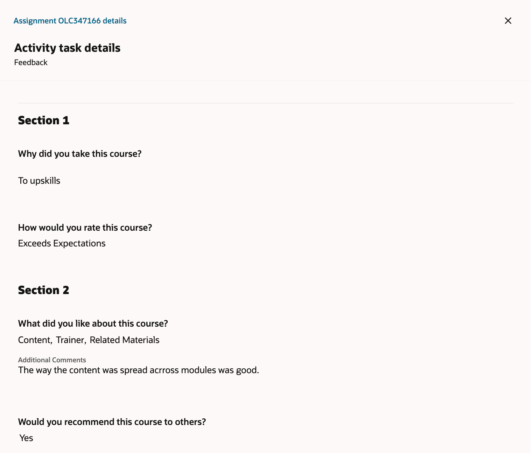Click the 'Content' answer value

click(34, 340)
